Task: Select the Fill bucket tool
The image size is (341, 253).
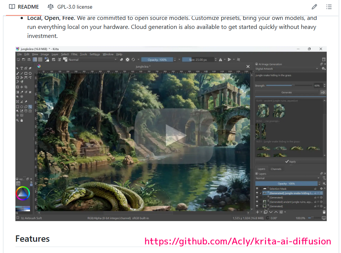Action: point(18,96)
